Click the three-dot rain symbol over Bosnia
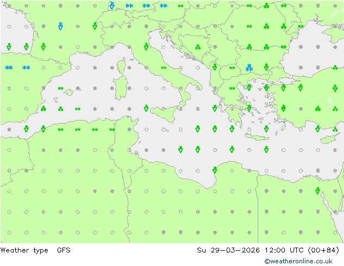This screenshot has width=344, height=266. coord(198,47)
